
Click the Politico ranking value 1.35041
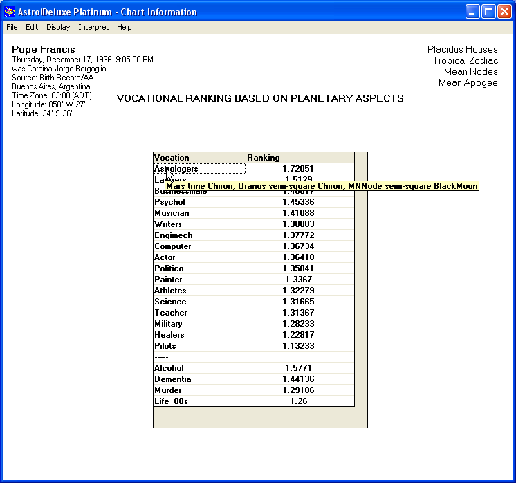(x=299, y=268)
